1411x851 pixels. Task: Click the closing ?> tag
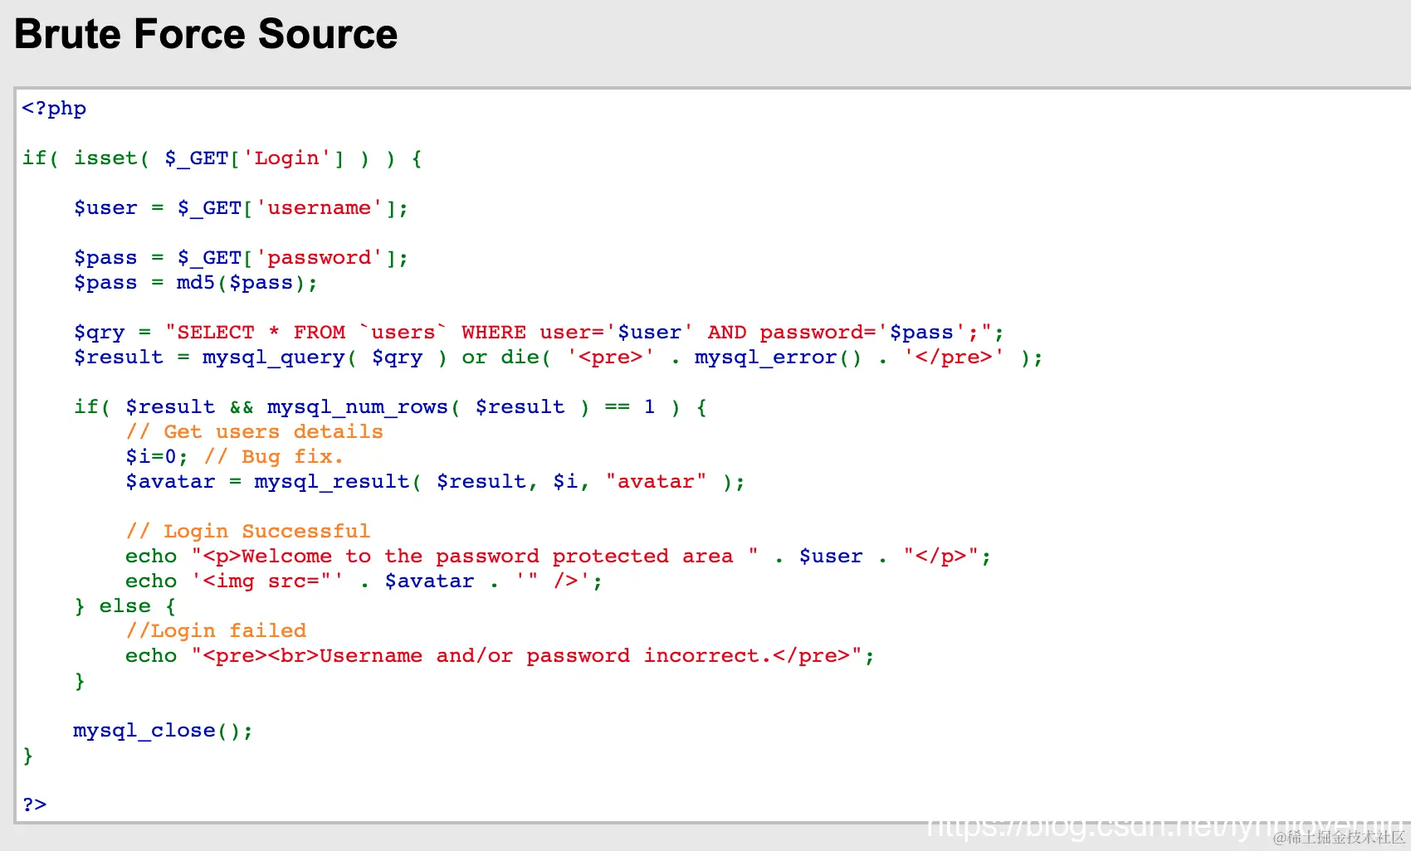point(34,805)
